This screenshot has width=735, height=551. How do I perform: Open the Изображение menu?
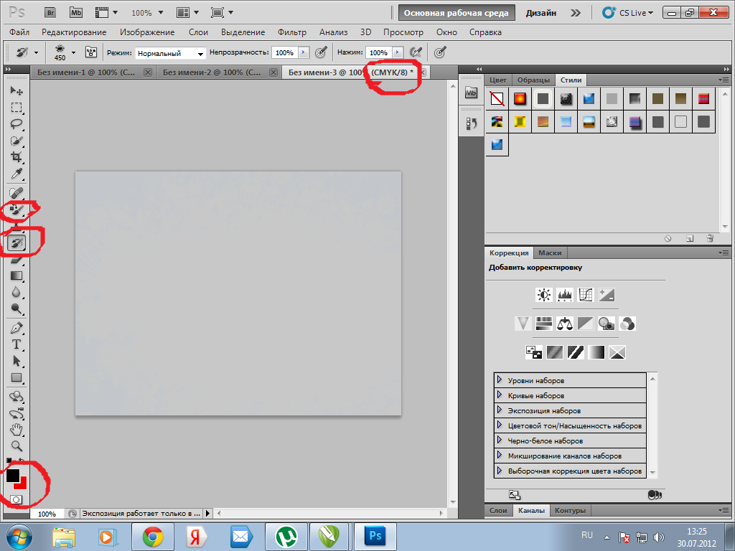tap(147, 32)
